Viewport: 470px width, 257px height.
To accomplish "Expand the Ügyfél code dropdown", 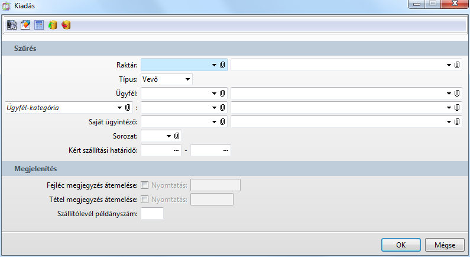I will 215,94.
